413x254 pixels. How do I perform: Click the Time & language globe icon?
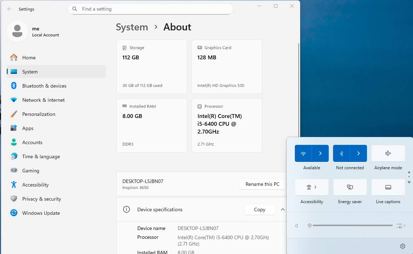[x=14, y=156]
